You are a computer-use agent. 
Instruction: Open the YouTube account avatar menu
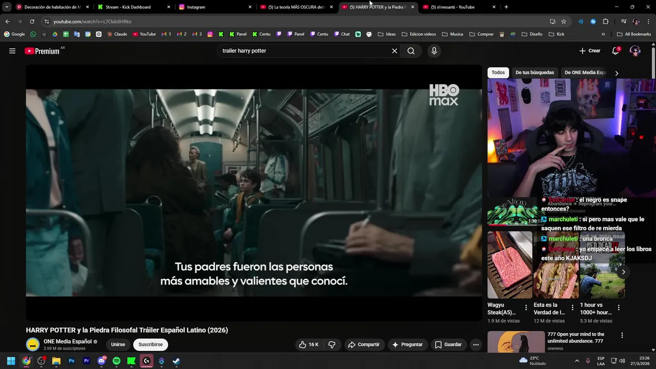pos(635,51)
